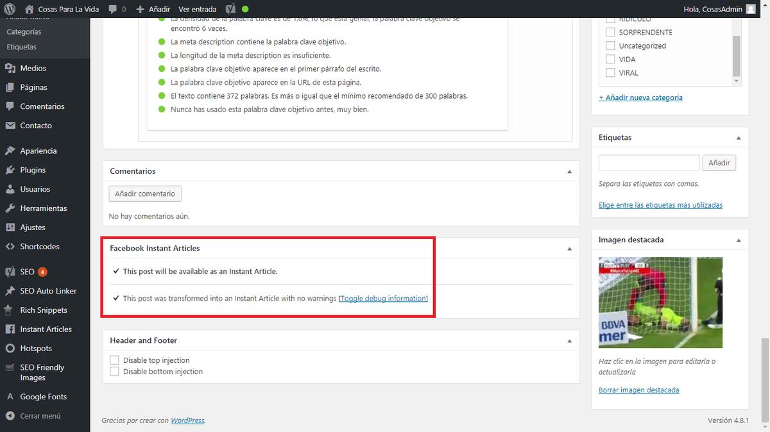Click the Toggle debug information link
Screen dimensions: 770x432
(383, 299)
